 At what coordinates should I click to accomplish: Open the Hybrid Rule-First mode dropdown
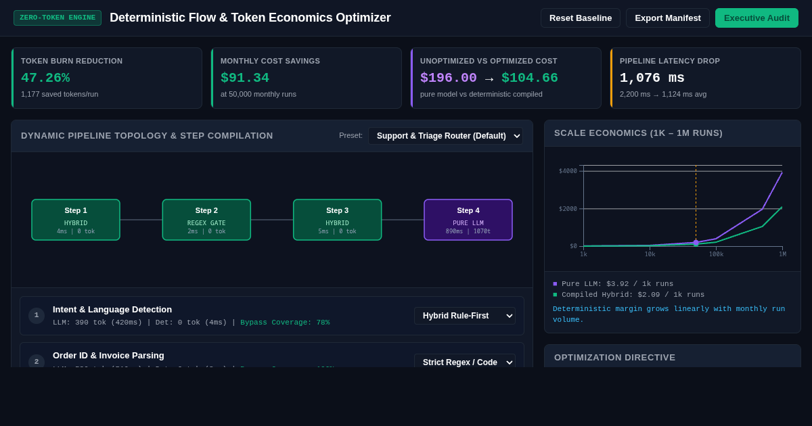[x=465, y=316]
